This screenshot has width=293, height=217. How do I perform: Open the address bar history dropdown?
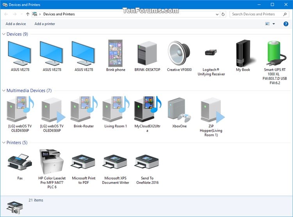[x=217, y=14]
